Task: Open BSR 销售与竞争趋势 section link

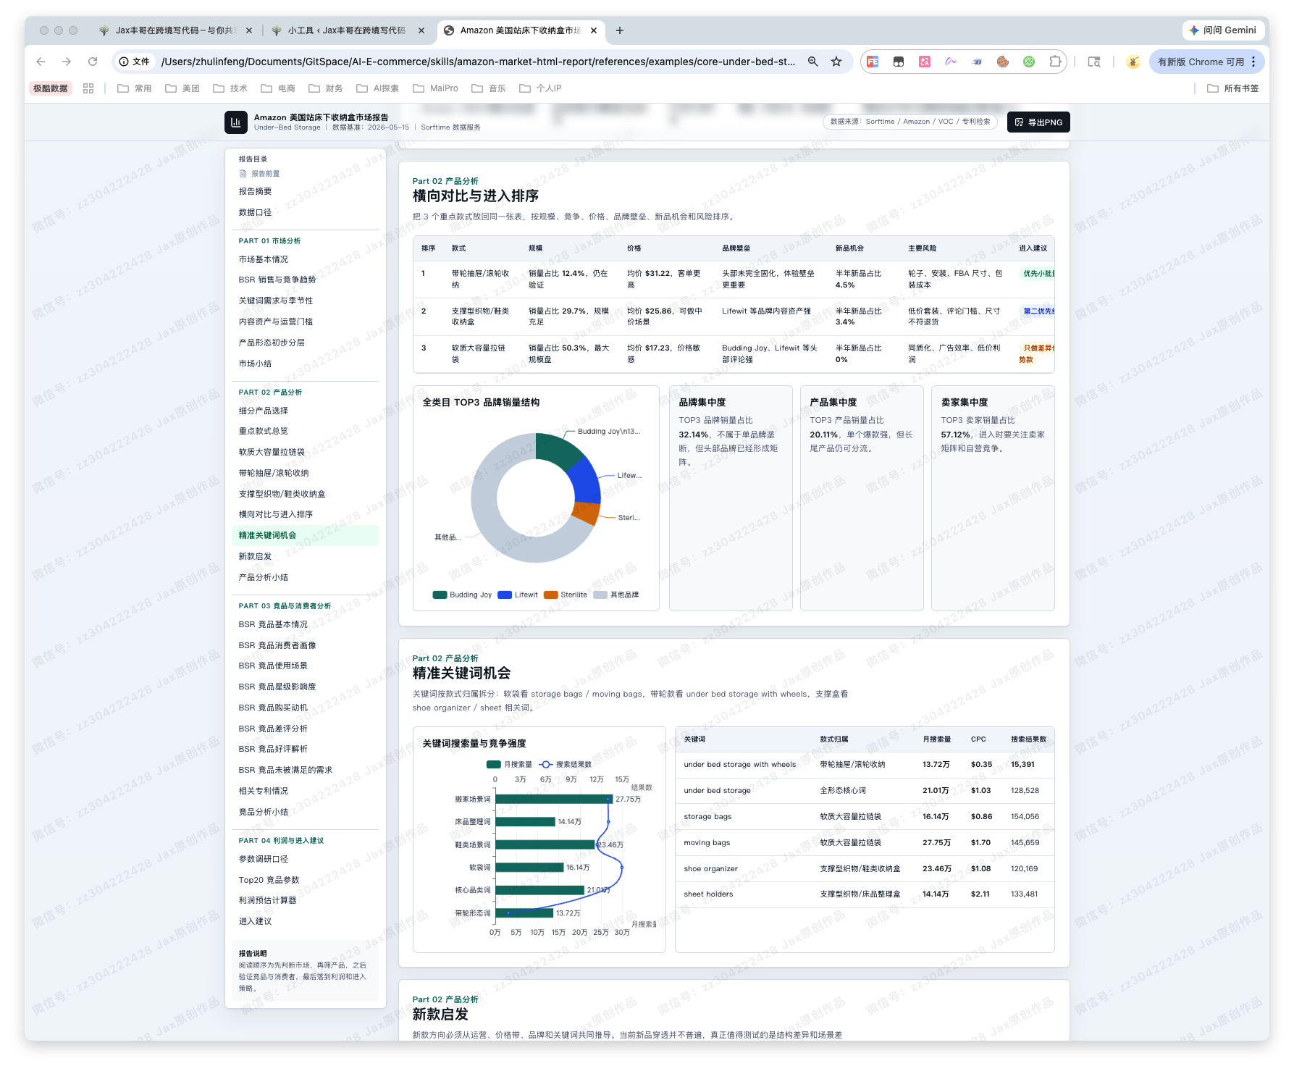Action: [x=277, y=280]
